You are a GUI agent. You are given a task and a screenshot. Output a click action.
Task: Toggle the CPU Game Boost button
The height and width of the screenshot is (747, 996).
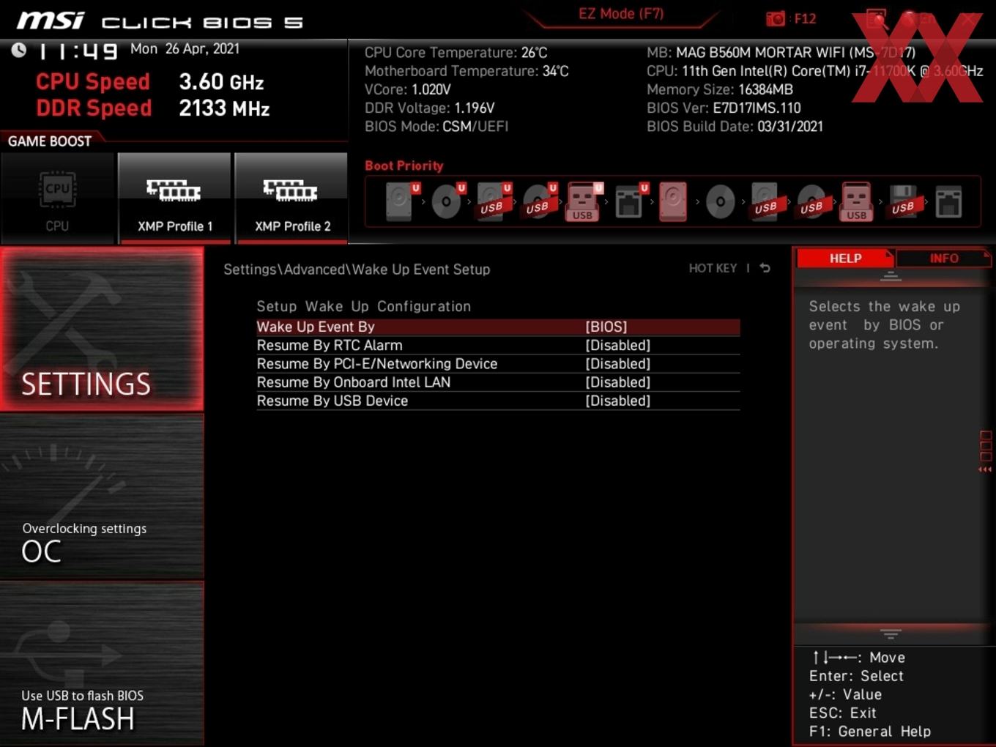(57, 198)
